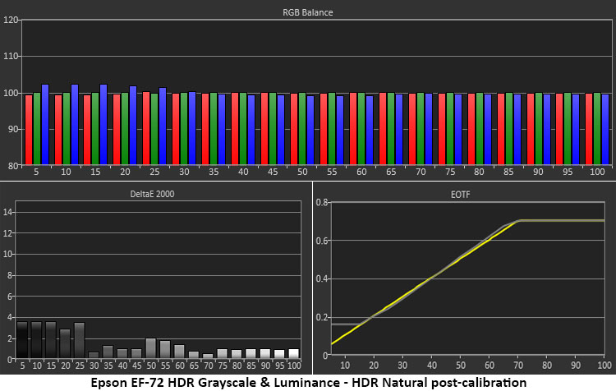Click the DeltaE 2000 panel title

tap(163, 194)
